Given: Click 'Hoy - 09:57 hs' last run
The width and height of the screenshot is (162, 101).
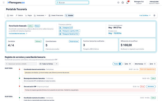Looking at the screenshot, I should click(x=115, y=27).
